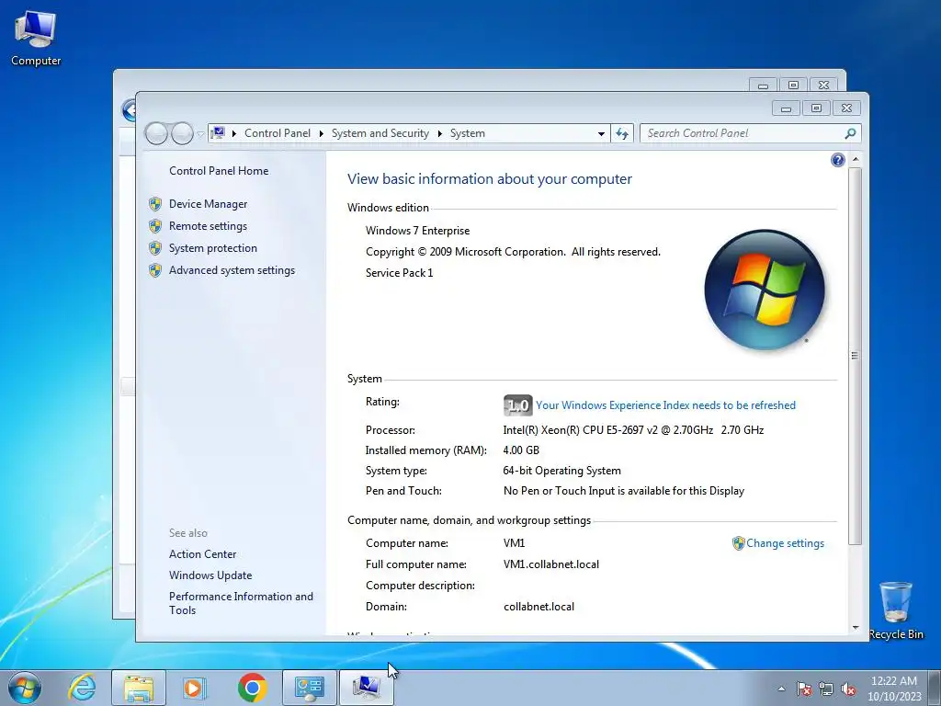The width and height of the screenshot is (941, 706).
Task: Click the 4.00 GB memory value
Action: (x=521, y=450)
